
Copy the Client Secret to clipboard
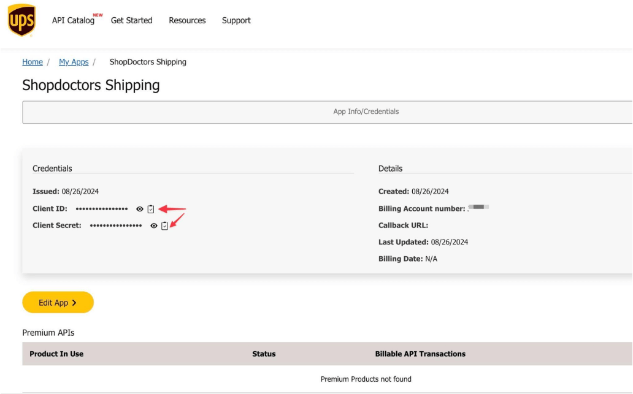pos(164,226)
